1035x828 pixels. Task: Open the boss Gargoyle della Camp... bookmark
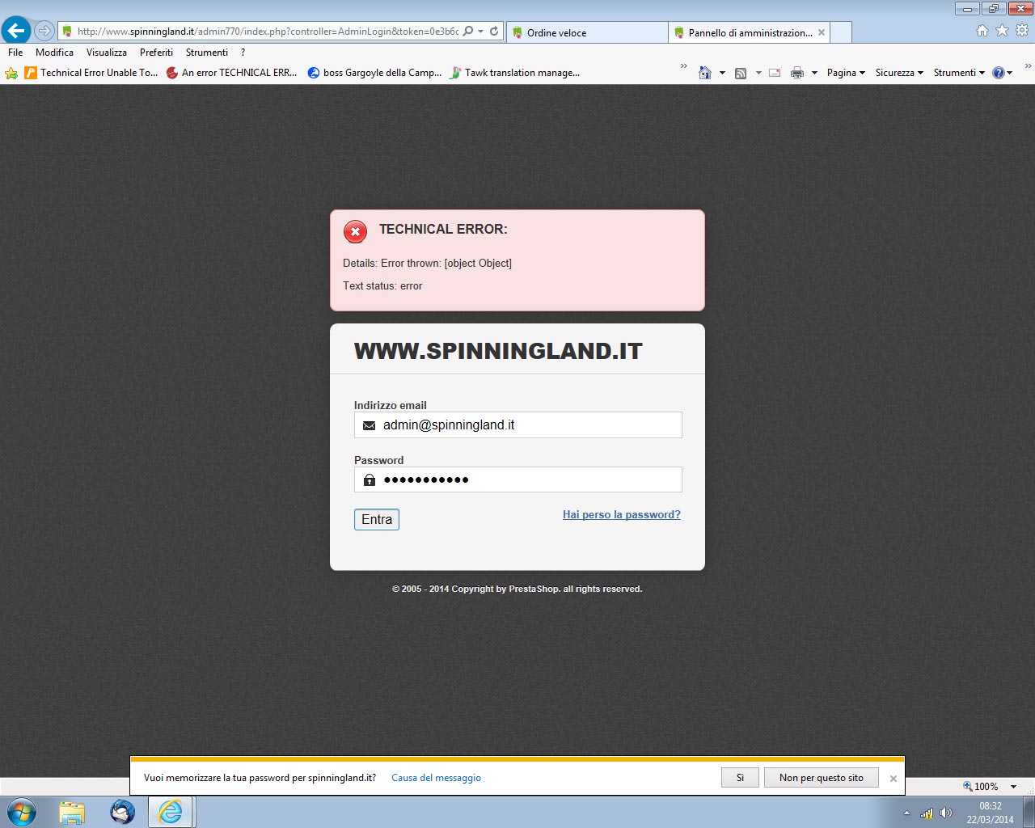pyautogui.click(x=375, y=73)
